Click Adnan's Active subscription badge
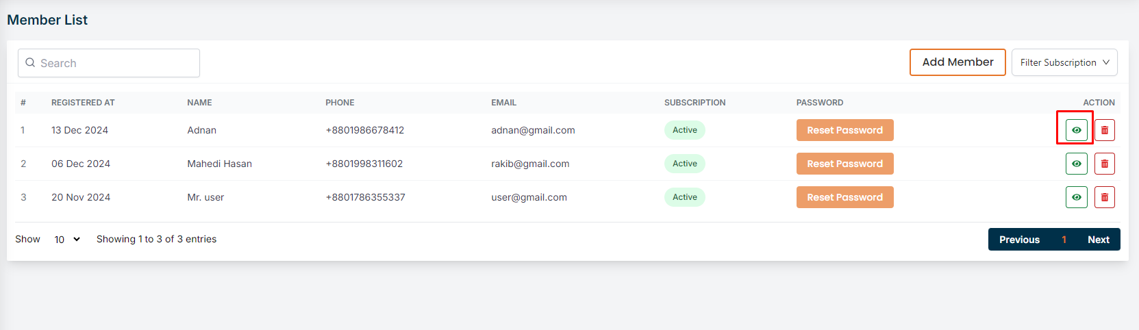The image size is (1139, 330). [x=684, y=130]
